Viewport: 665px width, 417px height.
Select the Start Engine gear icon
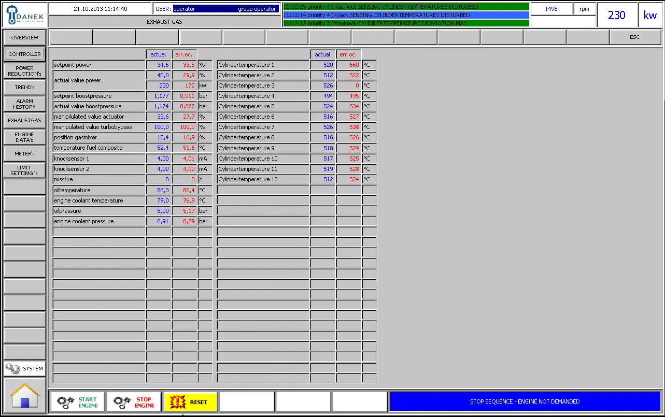click(66, 401)
